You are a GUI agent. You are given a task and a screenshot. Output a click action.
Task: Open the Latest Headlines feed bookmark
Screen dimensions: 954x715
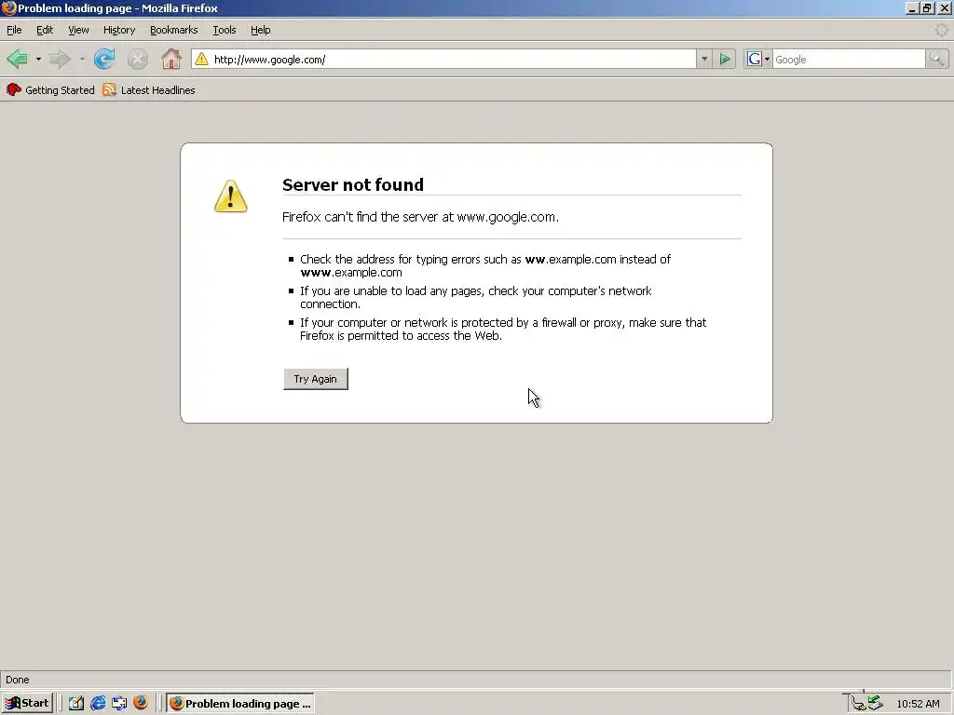click(149, 90)
